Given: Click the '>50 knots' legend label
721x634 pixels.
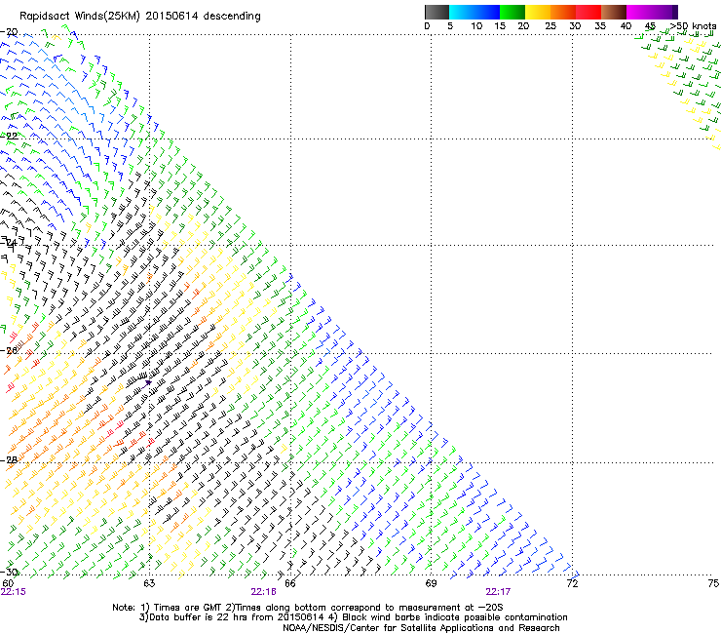Looking at the screenshot, I should (693, 26).
